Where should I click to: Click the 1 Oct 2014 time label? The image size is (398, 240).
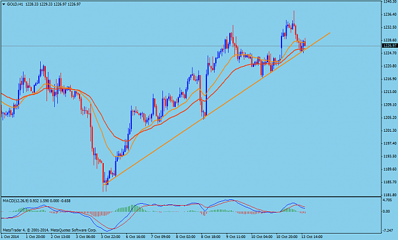10,237
